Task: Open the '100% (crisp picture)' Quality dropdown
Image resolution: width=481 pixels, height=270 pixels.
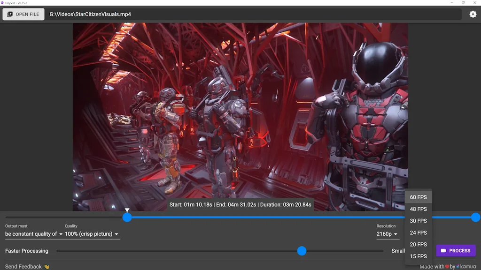Action: 89,233
